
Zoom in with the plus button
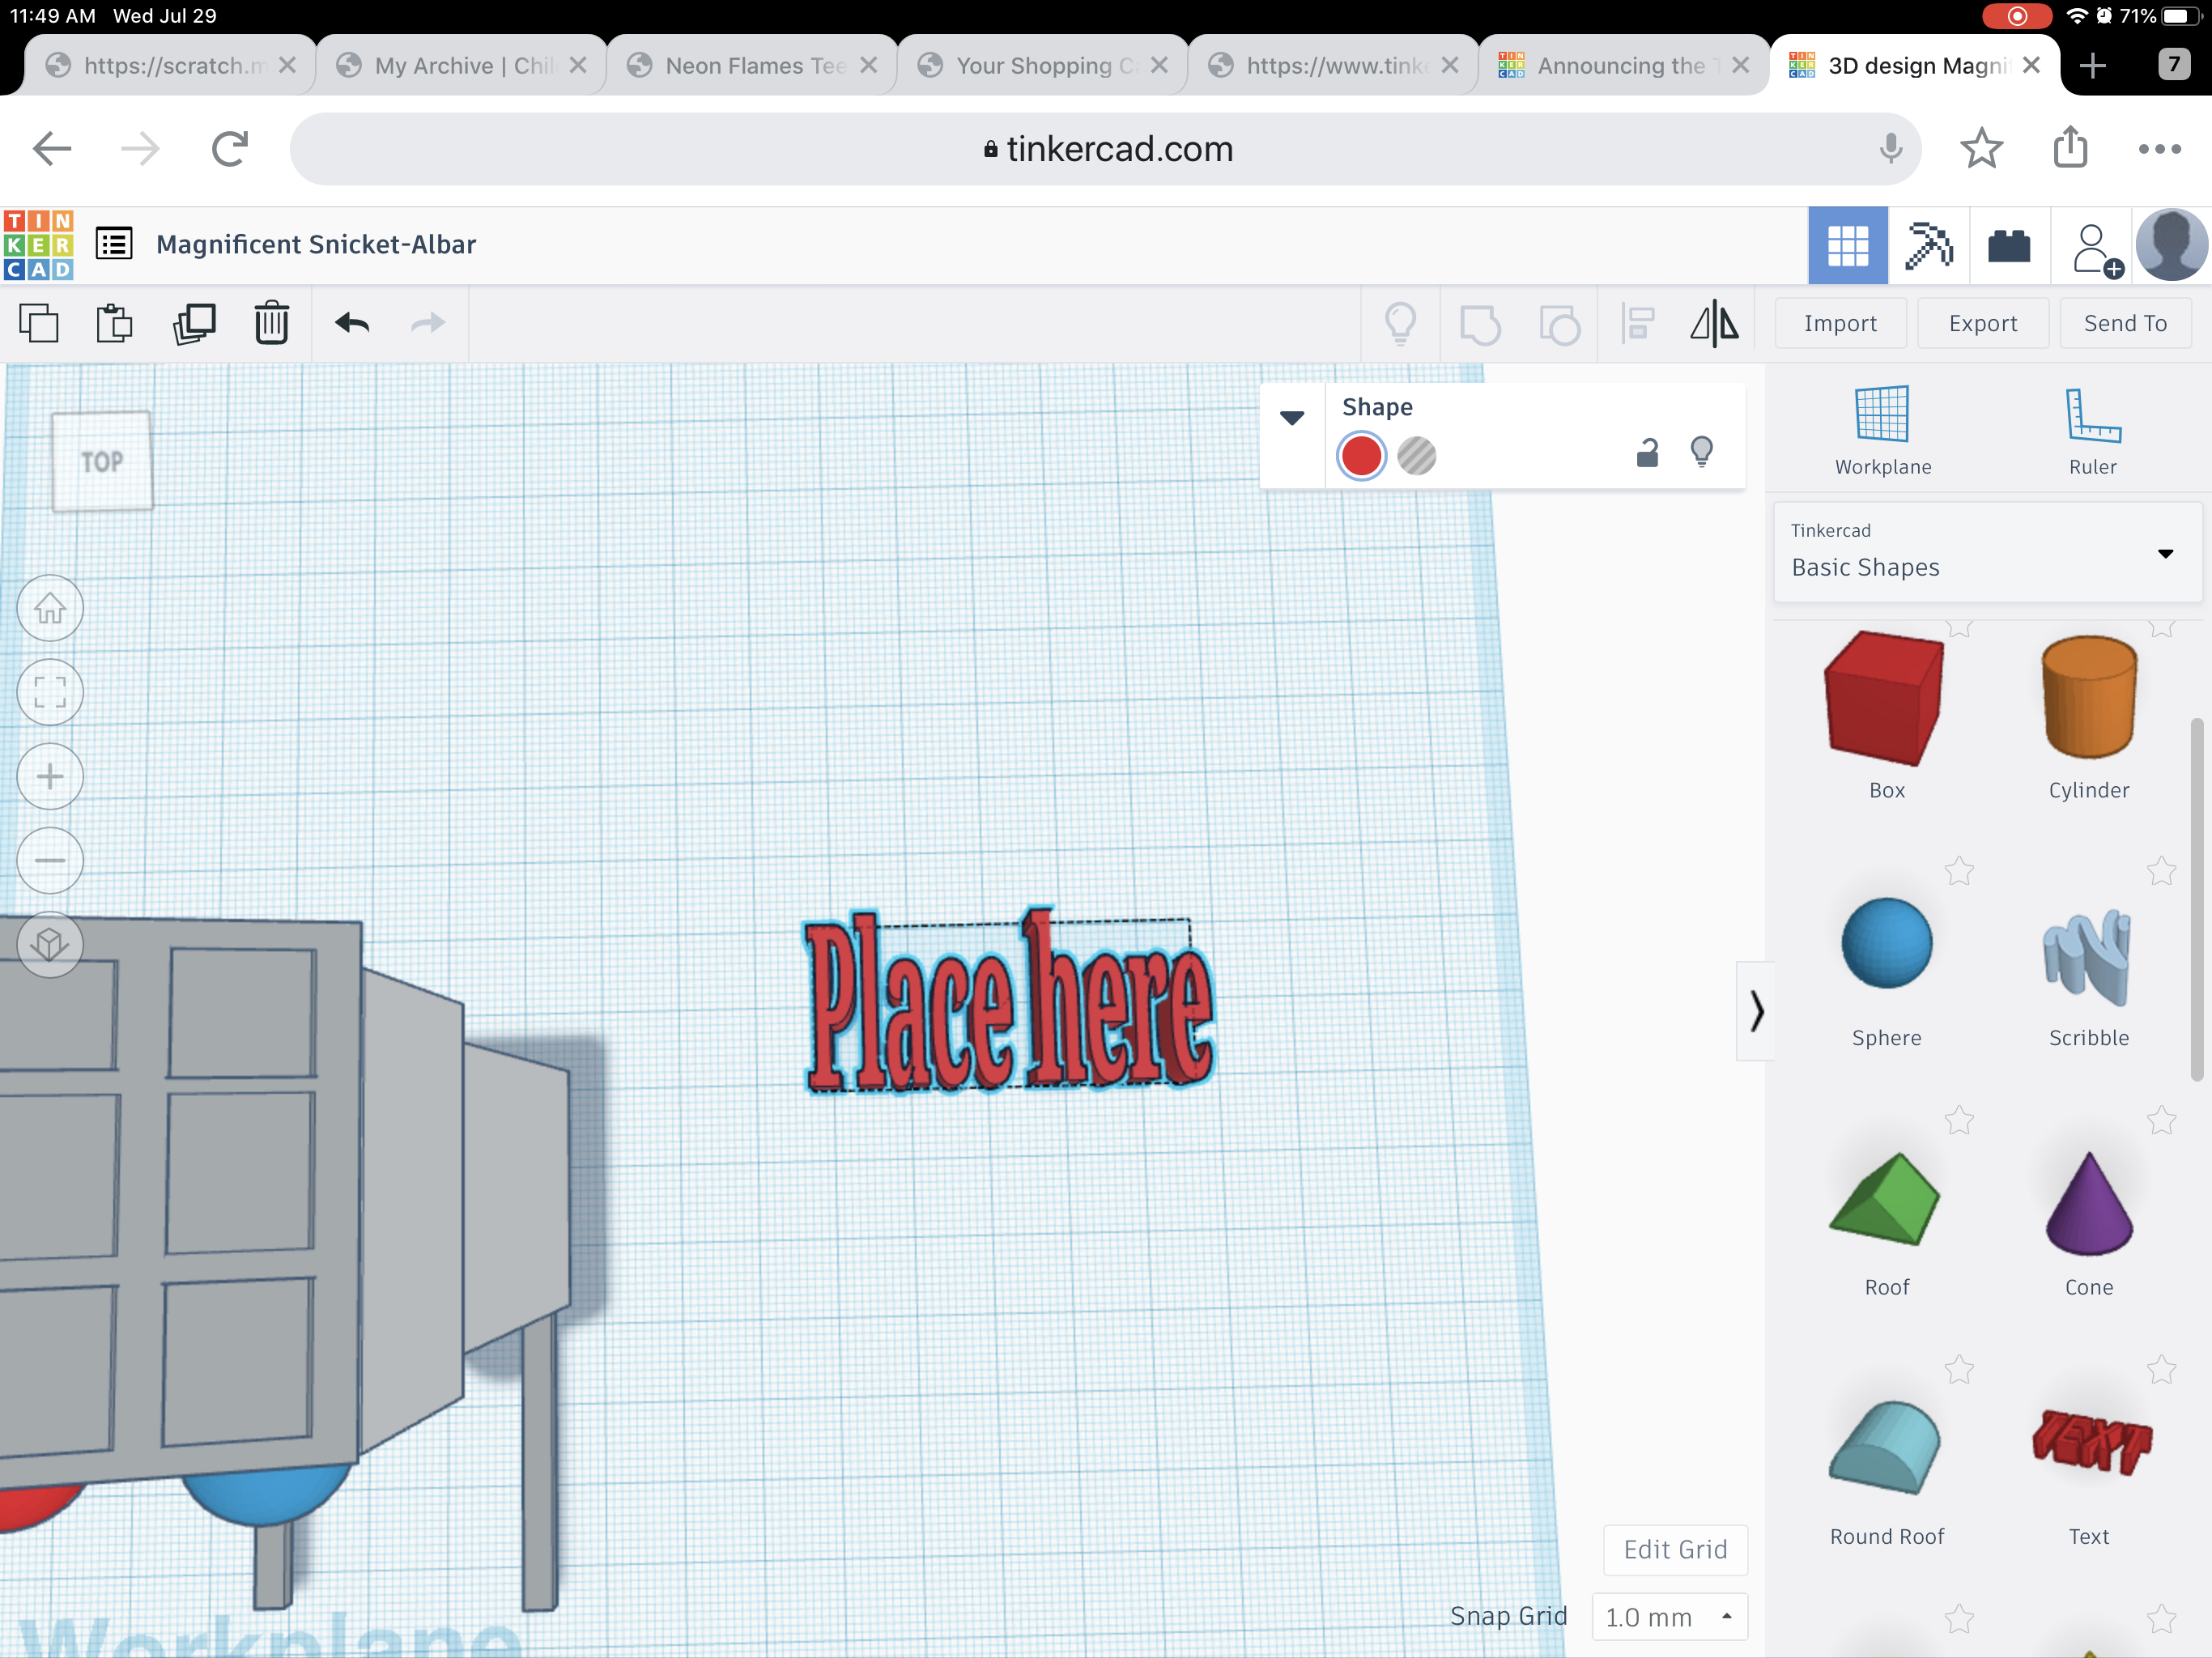pos(50,776)
